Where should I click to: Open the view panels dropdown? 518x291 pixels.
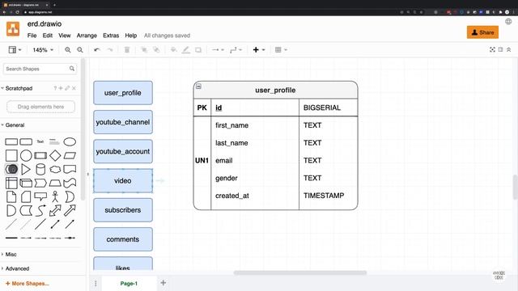[15, 50]
